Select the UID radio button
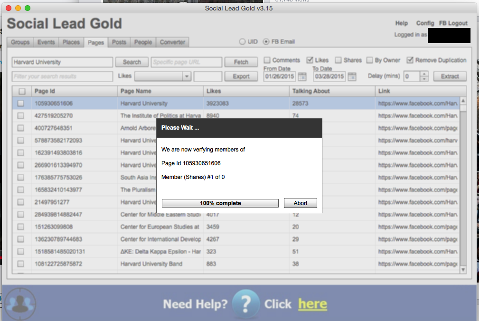Screen dimensions: 480x321 242,42
